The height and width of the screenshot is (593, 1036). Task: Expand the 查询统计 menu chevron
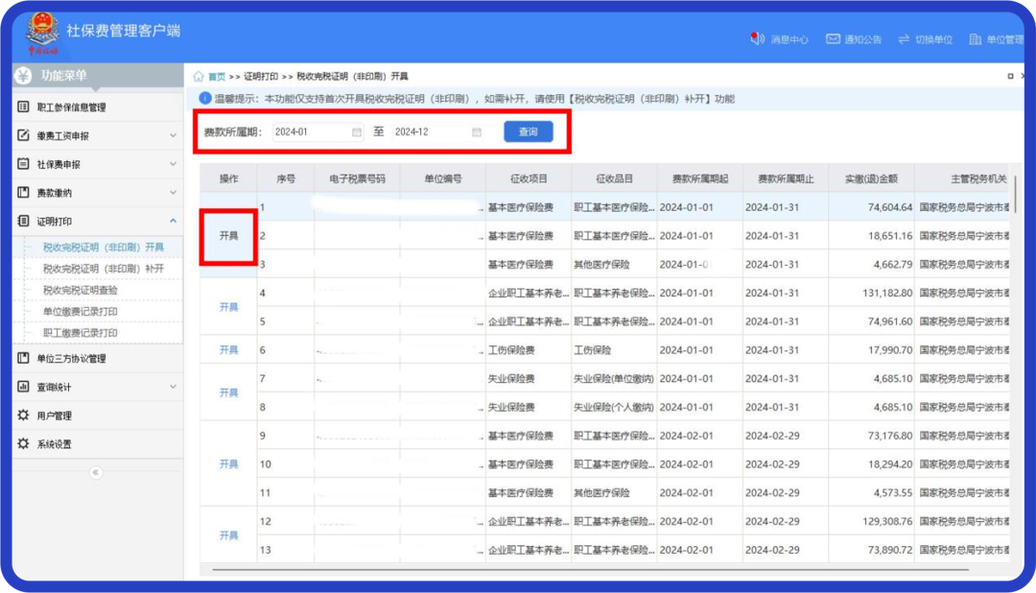[x=173, y=388]
